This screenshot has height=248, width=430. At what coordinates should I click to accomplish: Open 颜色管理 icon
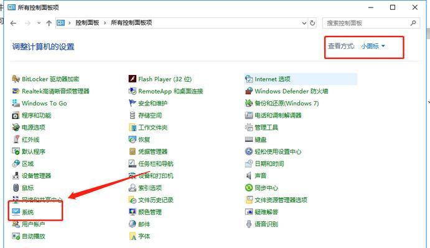click(x=132, y=212)
